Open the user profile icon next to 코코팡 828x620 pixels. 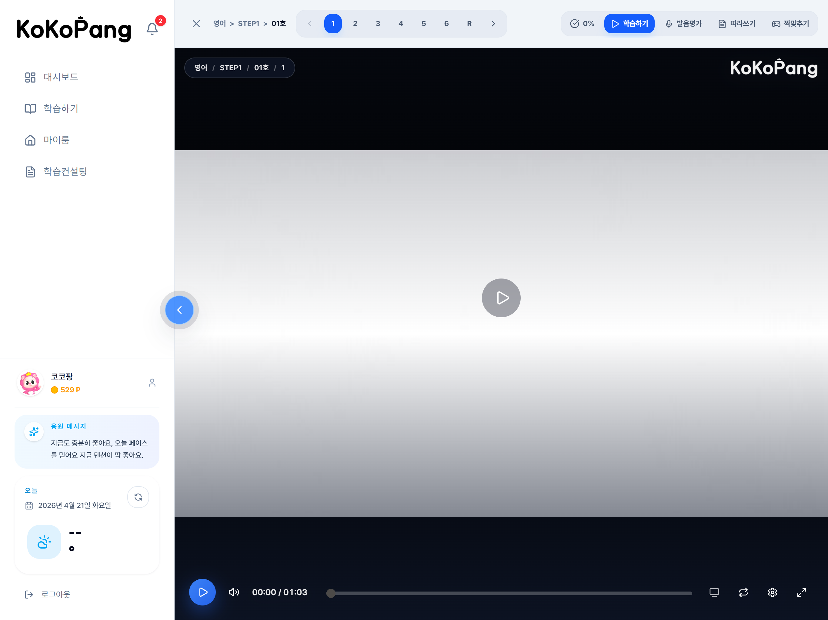pyautogui.click(x=152, y=383)
